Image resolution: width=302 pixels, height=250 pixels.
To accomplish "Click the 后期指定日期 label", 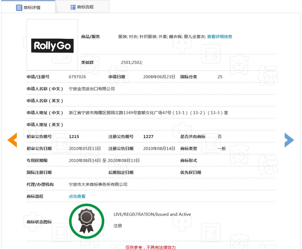I will pyautogui.click(x=121, y=173).
